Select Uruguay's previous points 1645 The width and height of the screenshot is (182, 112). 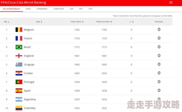(x=104, y=65)
